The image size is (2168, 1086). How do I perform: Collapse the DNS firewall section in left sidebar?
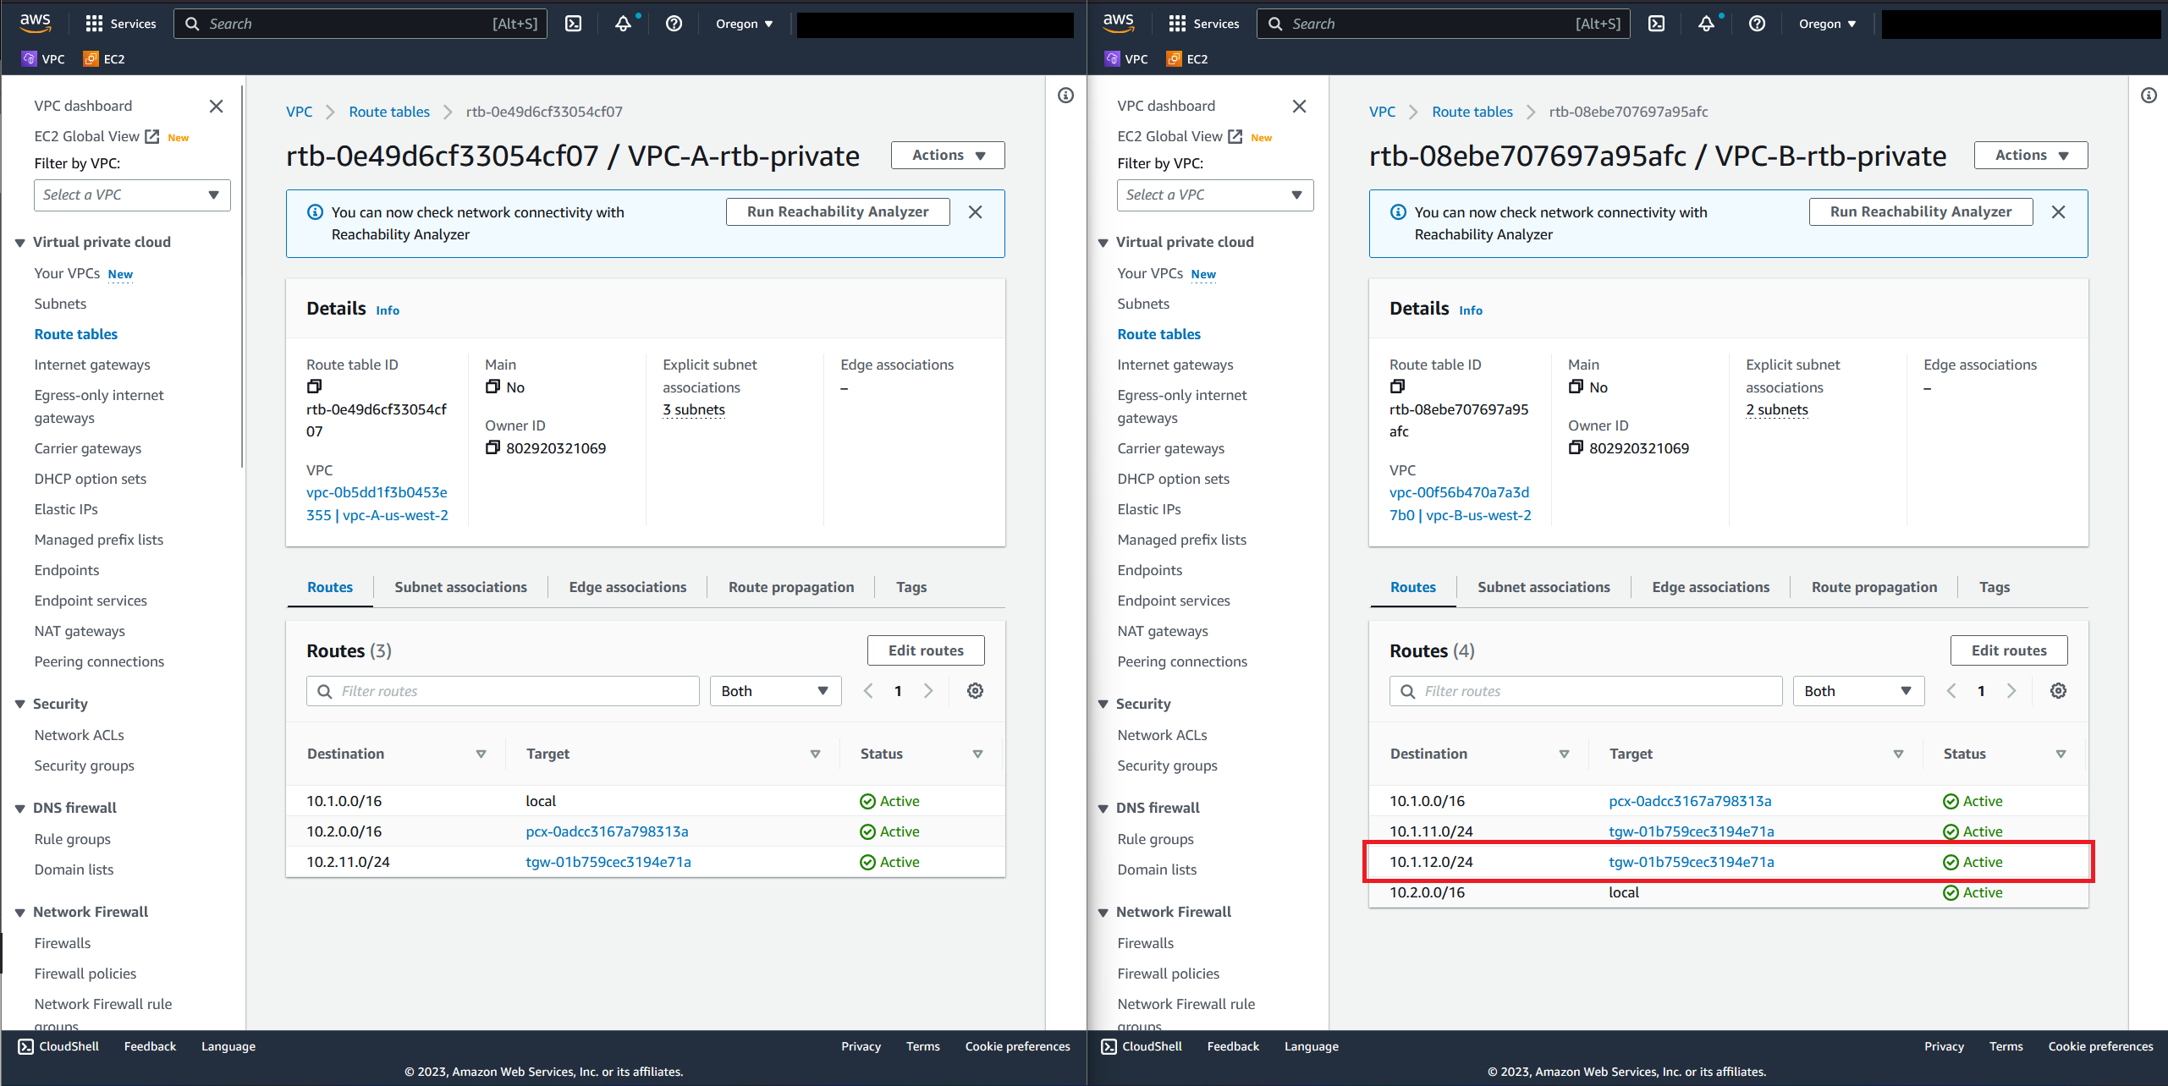pos(20,808)
